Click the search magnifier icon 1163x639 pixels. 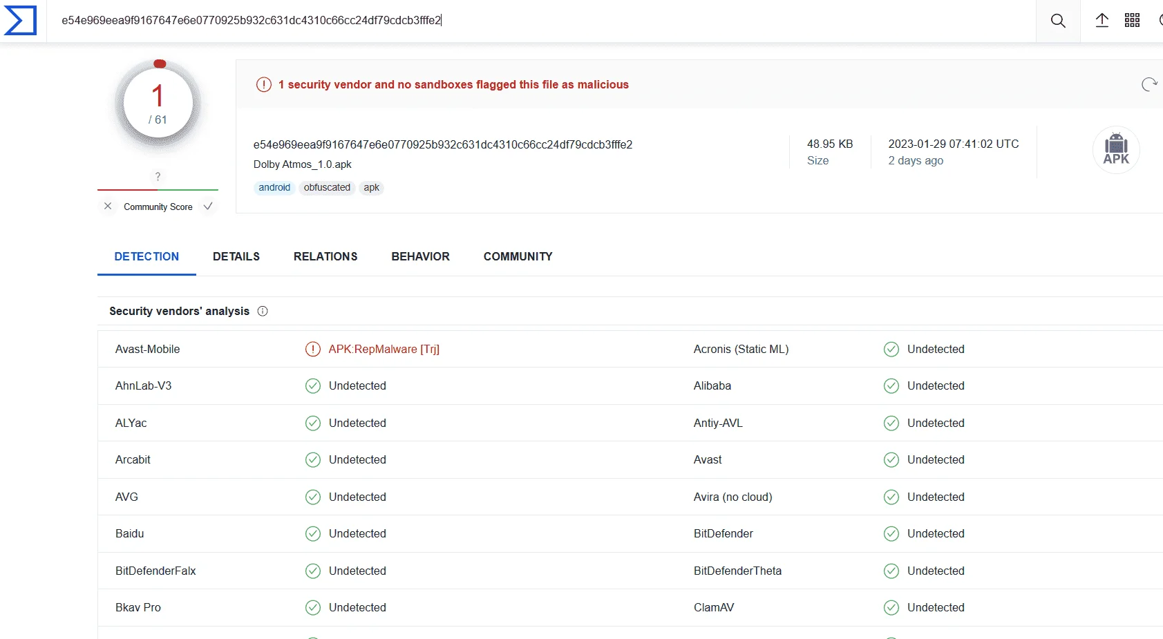pyautogui.click(x=1058, y=21)
